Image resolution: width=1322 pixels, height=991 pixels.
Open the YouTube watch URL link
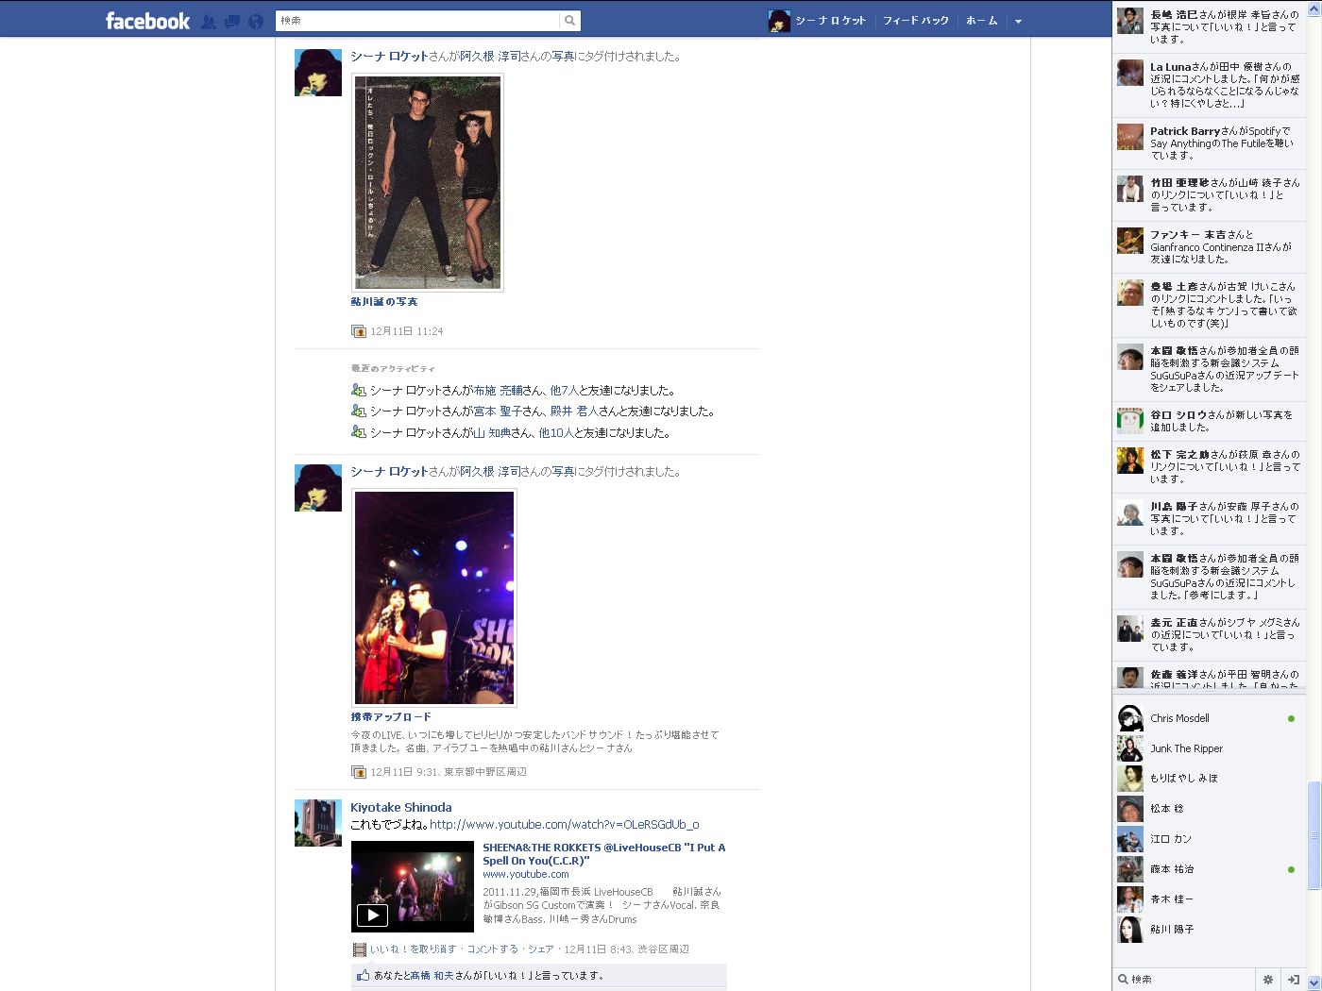coord(564,825)
